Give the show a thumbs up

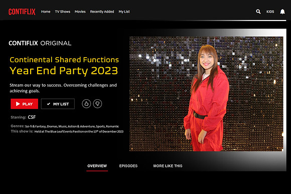[86, 104]
